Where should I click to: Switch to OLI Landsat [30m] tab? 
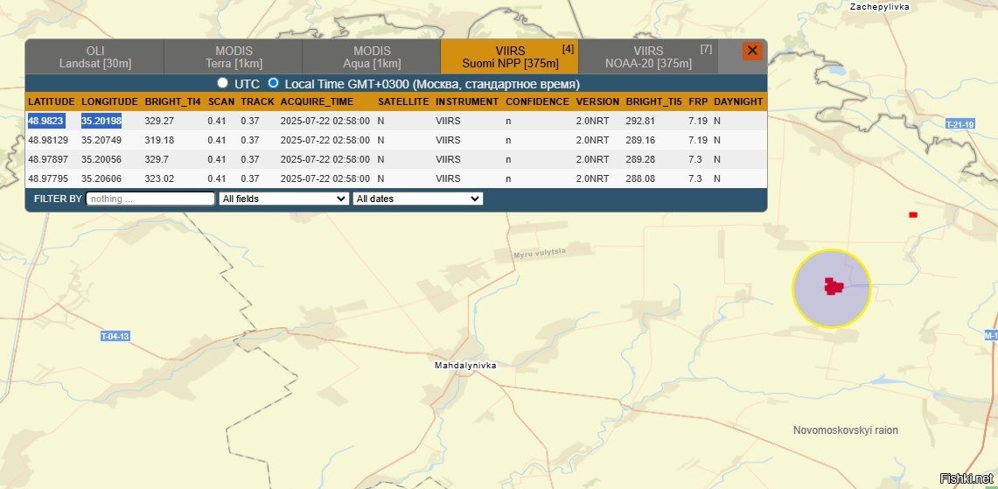[x=94, y=57]
